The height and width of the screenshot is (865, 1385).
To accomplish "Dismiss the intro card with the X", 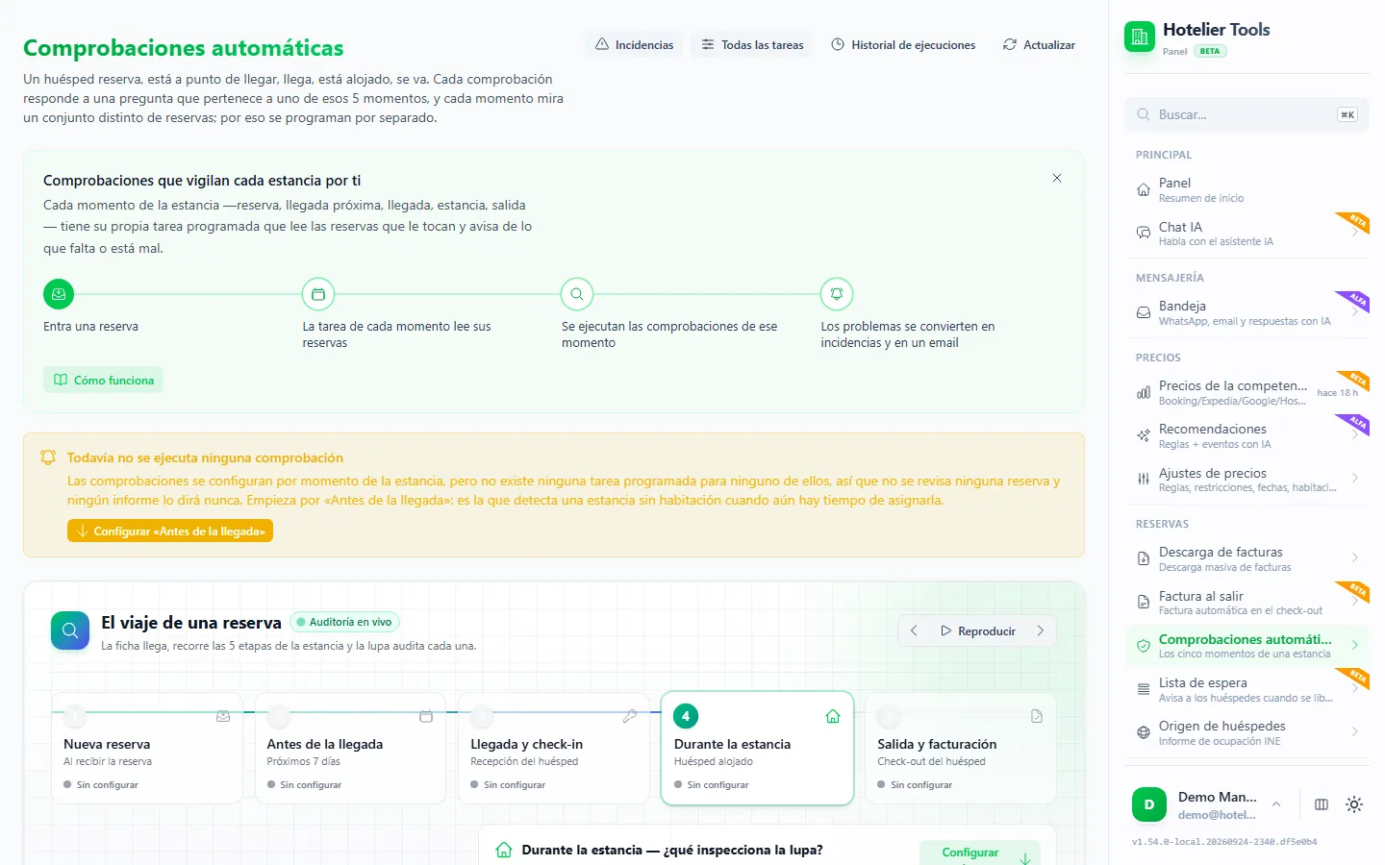I will 1057,178.
